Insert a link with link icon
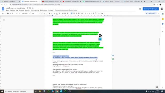Screen dimensions: 165x93 coord(63,13)
